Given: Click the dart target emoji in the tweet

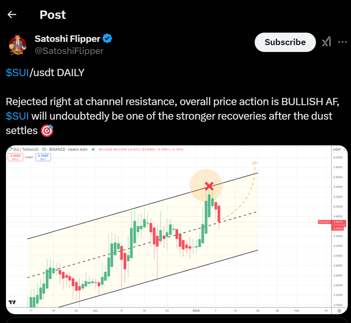Looking at the screenshot, I should [47, 130].
